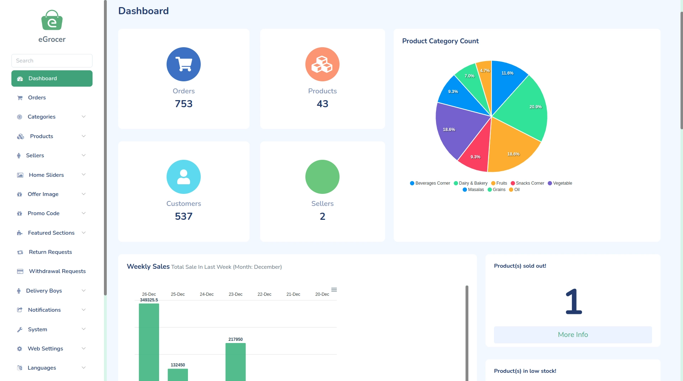Viewport: 683px width, 381px height.
Task: Click the sidebar vertical scrollbar
Action: click(x=105, y=147)
